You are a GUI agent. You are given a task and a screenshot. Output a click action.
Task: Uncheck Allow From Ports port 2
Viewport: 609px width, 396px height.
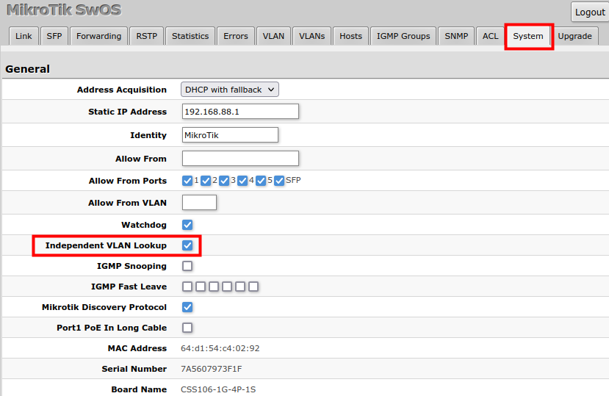pyautogui.click(x=206, y=181)
